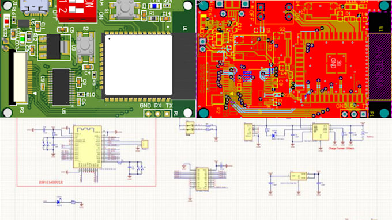Select the USB connector symbol in schematic
Screen dimensions: 392x220
pos(248,132)
